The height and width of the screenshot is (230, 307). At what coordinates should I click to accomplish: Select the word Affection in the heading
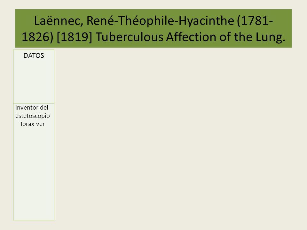point(191,37)
